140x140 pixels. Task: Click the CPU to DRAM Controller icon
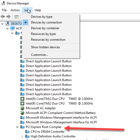(x=27, y=132)
